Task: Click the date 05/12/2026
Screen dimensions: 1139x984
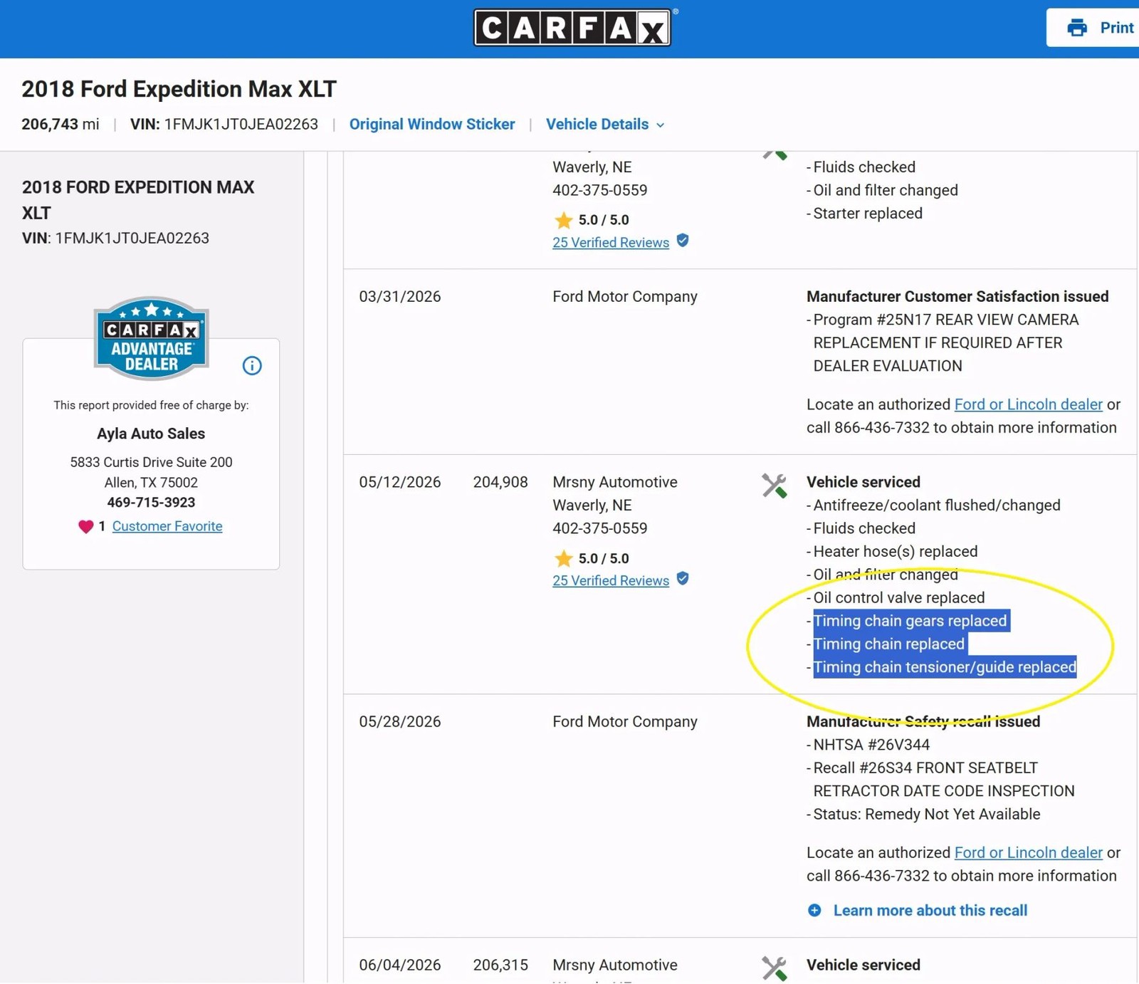Action: point(400,482)
